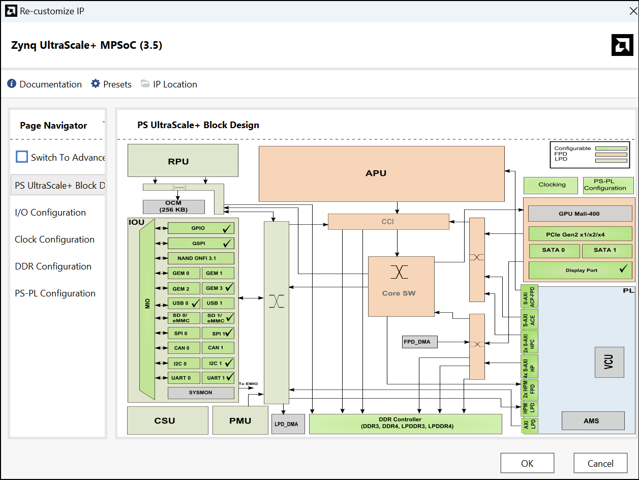The width and height of the screenshot is (639, 480).
Task: Tick the Switch To Advanced Mode checkbox
Action: 21,157
